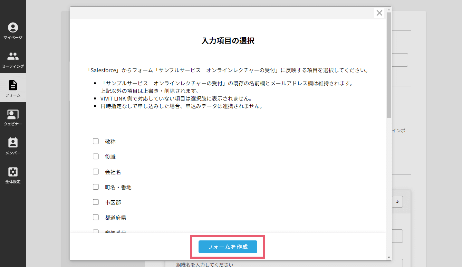The image size is (462, 267).
Task: Toggle the 都道府県 checkbox
Action: 96,217
